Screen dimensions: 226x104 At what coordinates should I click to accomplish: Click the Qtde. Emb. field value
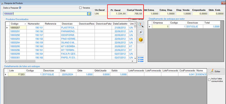pyautogui.click(x=216, y=14)
